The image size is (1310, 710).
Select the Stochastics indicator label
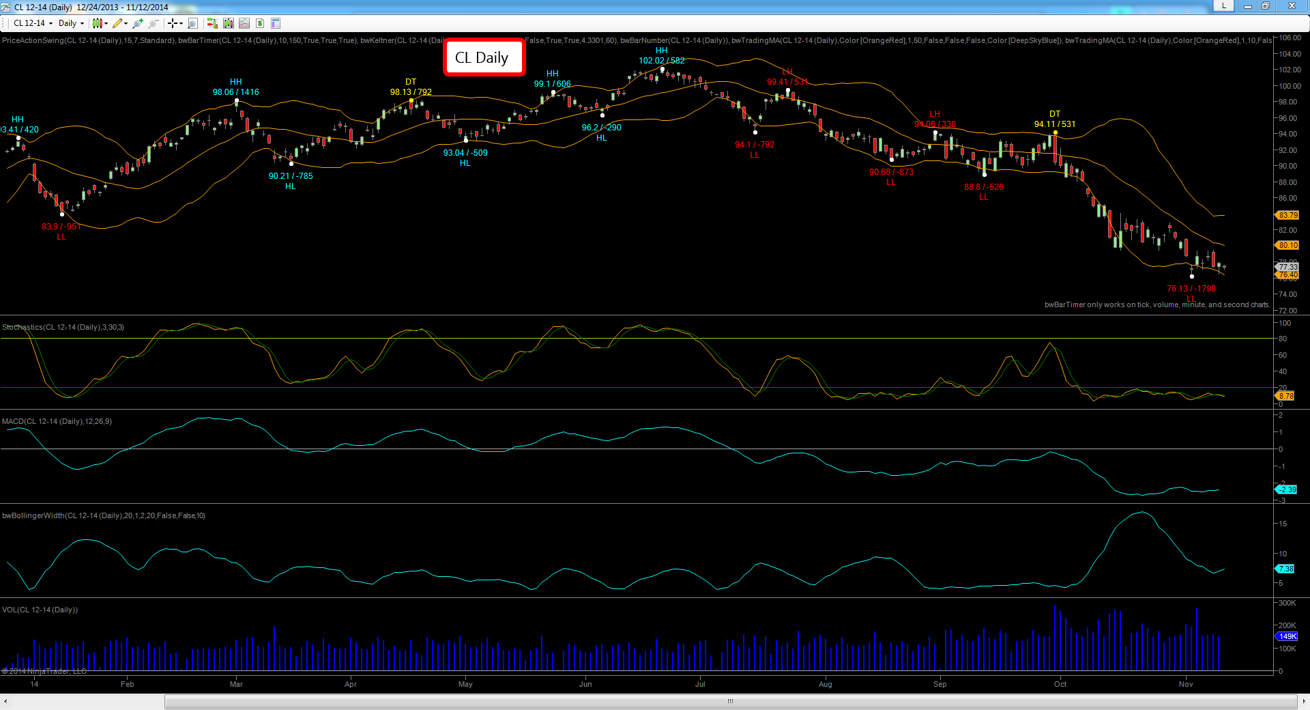tap(63, 327)
